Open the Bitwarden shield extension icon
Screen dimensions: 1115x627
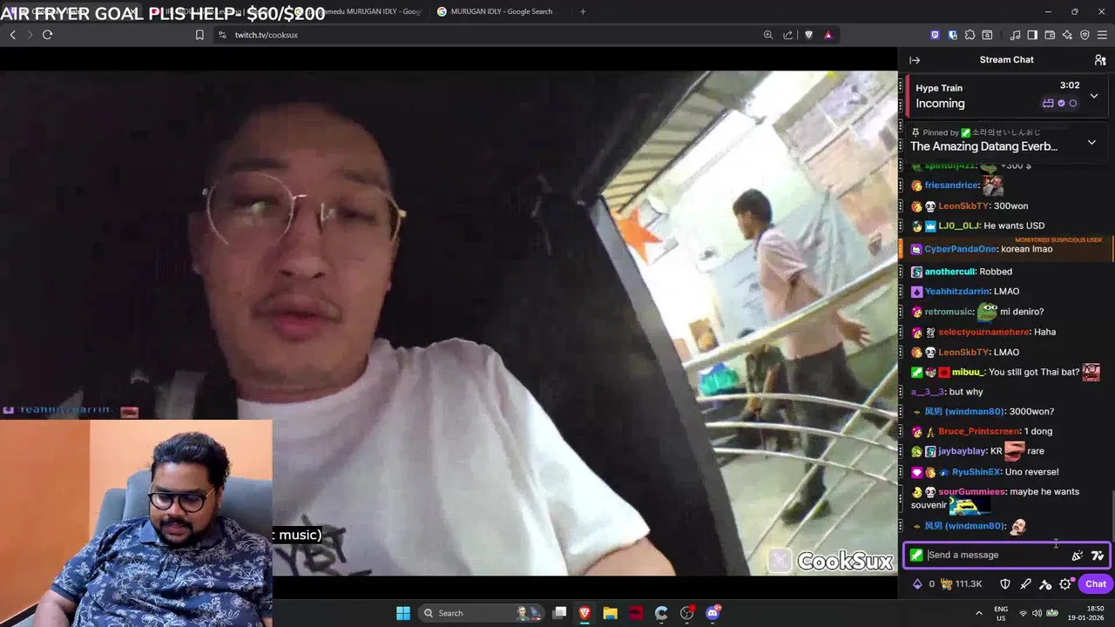(952, 35)
